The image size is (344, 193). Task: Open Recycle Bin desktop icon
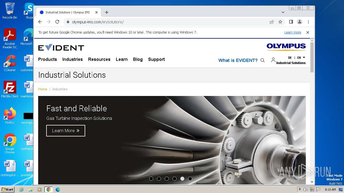pyautogui.click(x=10, y=11)
